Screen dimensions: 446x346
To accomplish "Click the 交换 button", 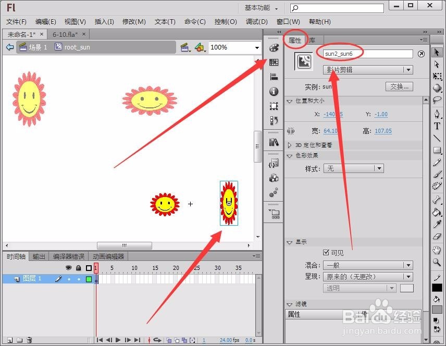I will click(399, 86).
